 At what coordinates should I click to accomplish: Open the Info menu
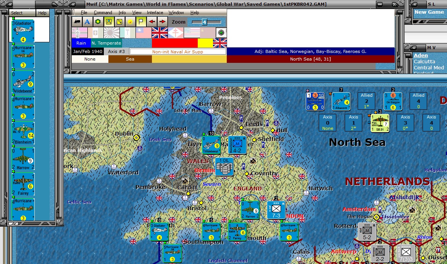point(122,13)
